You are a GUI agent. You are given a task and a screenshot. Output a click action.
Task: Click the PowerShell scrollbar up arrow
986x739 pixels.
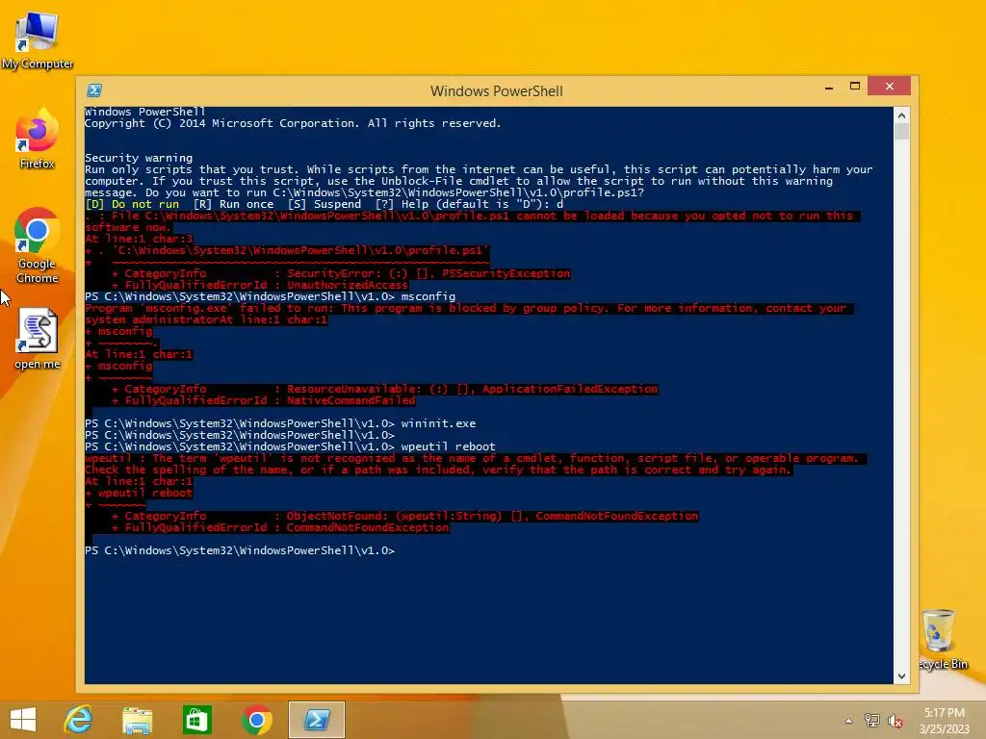pos(901,115)
